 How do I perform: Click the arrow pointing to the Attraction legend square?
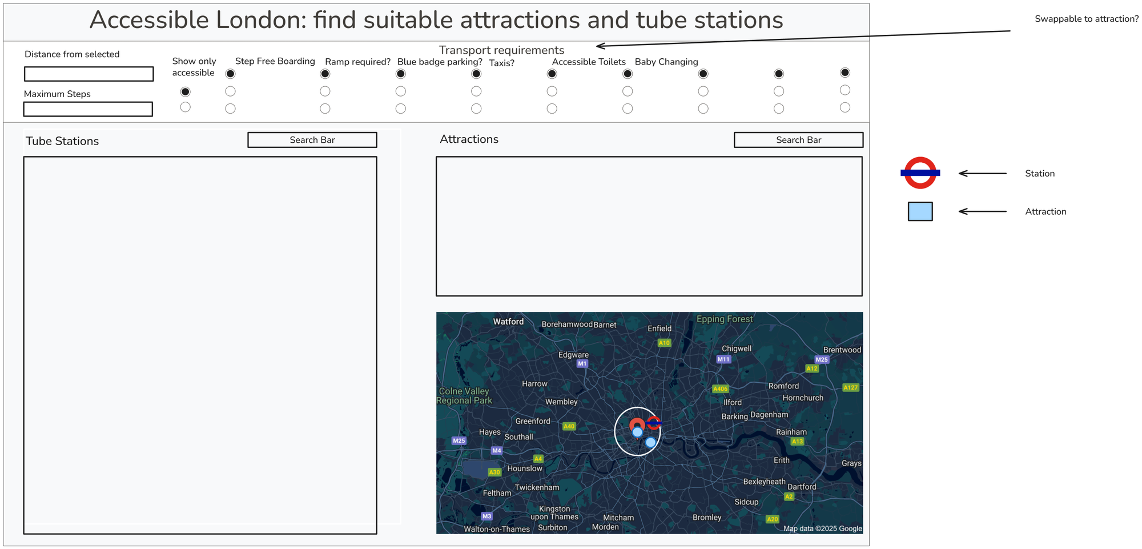click(x=982, y=211)
